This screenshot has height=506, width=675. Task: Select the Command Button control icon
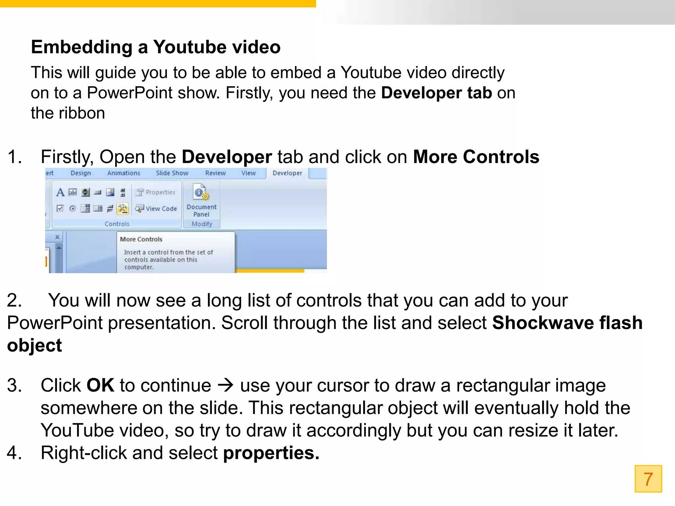pyautogui.click(x=98, y=192)
